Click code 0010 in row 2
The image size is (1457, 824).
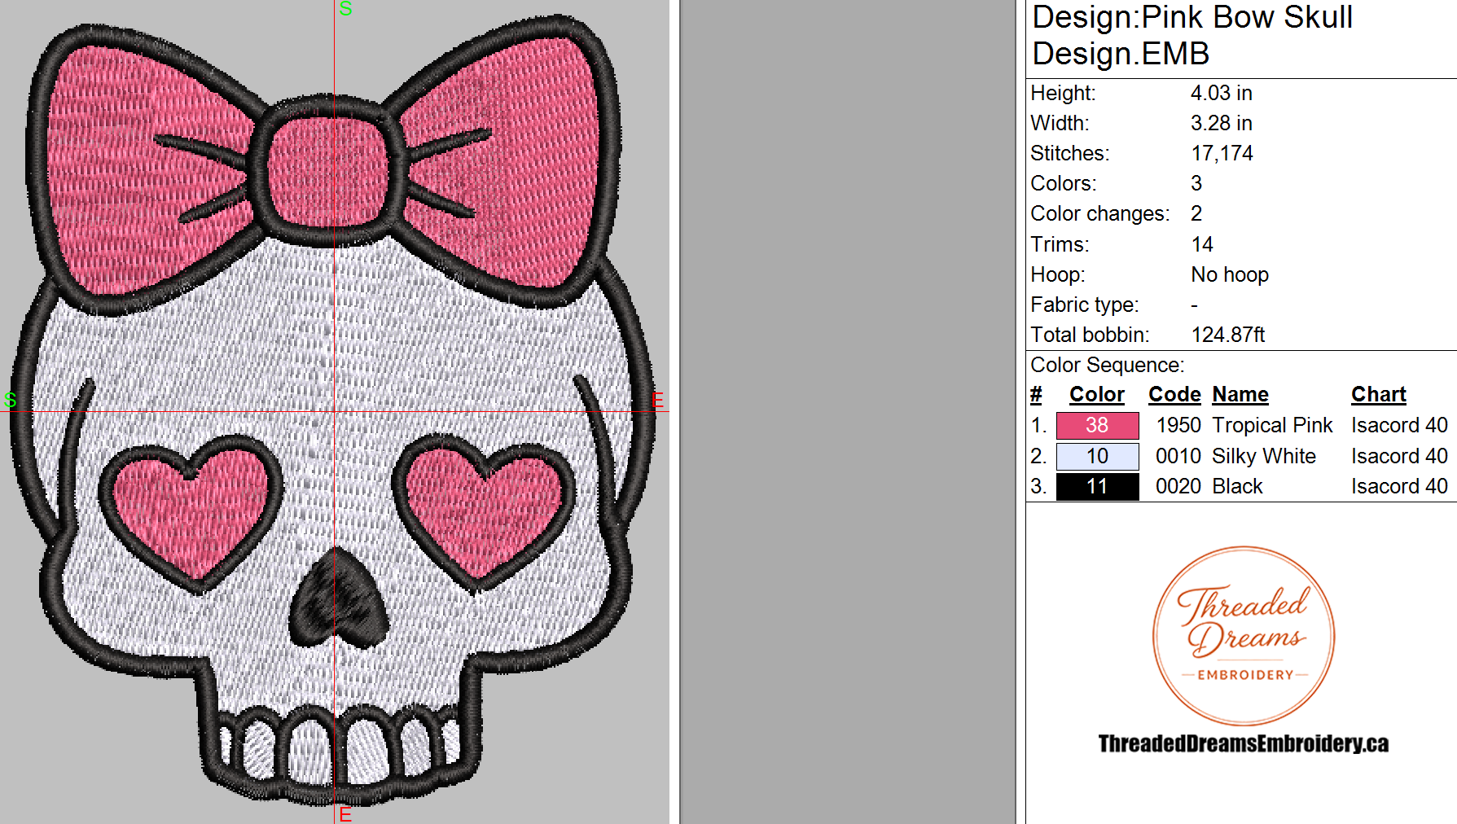1178,456
